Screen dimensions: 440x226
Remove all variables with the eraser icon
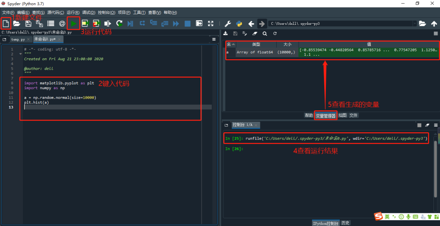coord(255,33)
